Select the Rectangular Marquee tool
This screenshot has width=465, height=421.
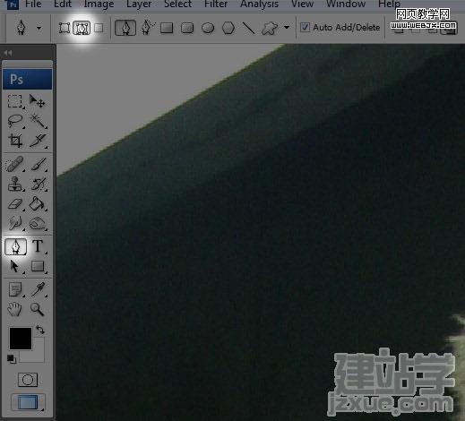coord(15,101)
